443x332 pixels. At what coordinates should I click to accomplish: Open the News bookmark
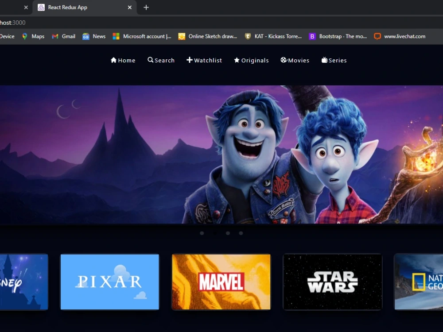(x=94, y=36)
